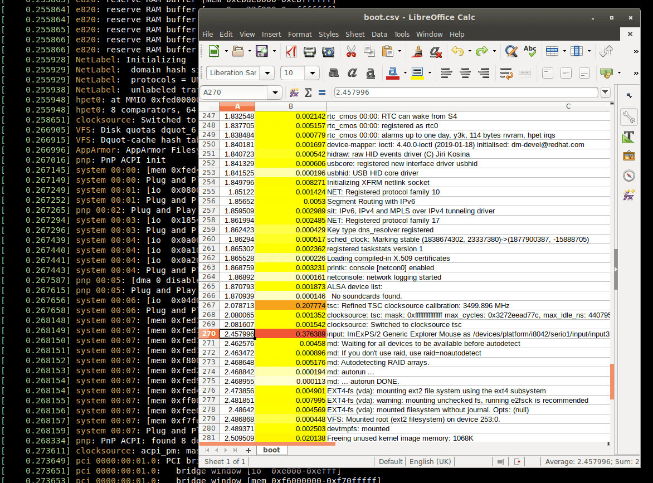Select row 267 header

(208, 305)
